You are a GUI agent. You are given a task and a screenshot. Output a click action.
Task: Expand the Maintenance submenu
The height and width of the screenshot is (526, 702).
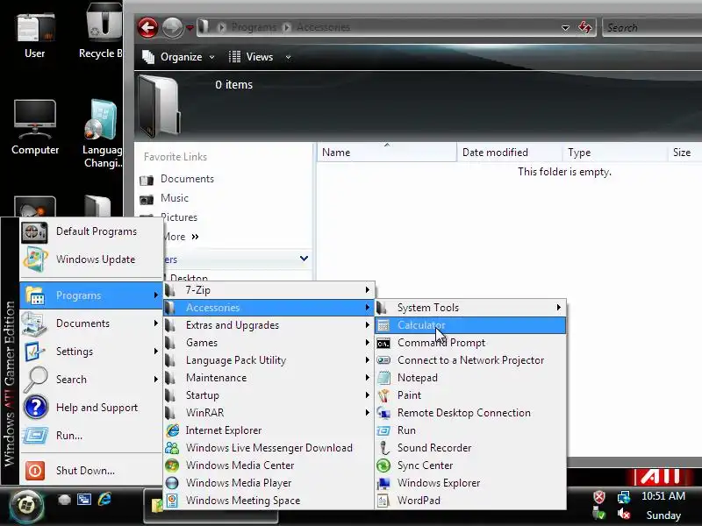coord(269,378)
